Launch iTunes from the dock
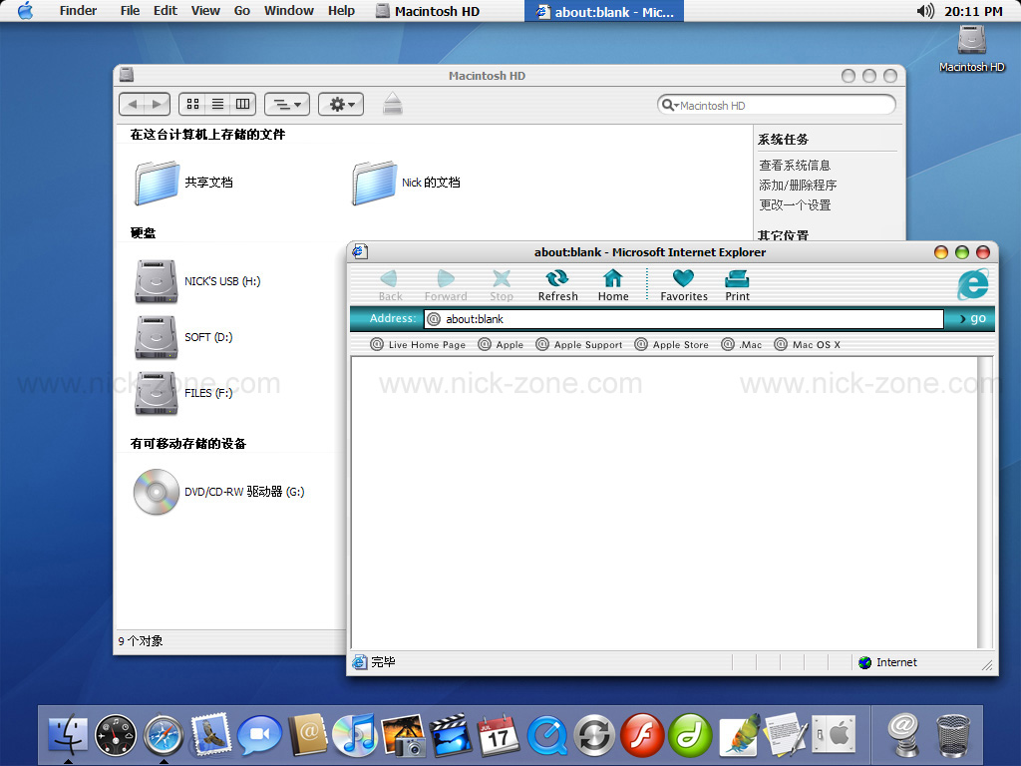The width and height of the screenshot is (1021, 766). [x=355, y=735]
